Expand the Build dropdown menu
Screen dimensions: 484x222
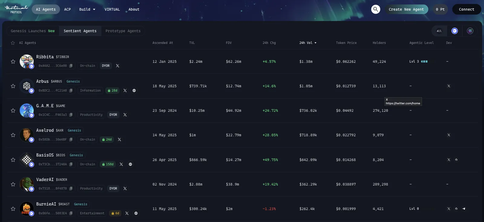(x=87, y=9)
